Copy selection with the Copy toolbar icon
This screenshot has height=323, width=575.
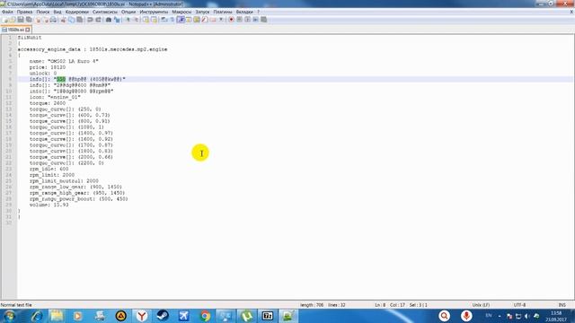click(72, 20)
